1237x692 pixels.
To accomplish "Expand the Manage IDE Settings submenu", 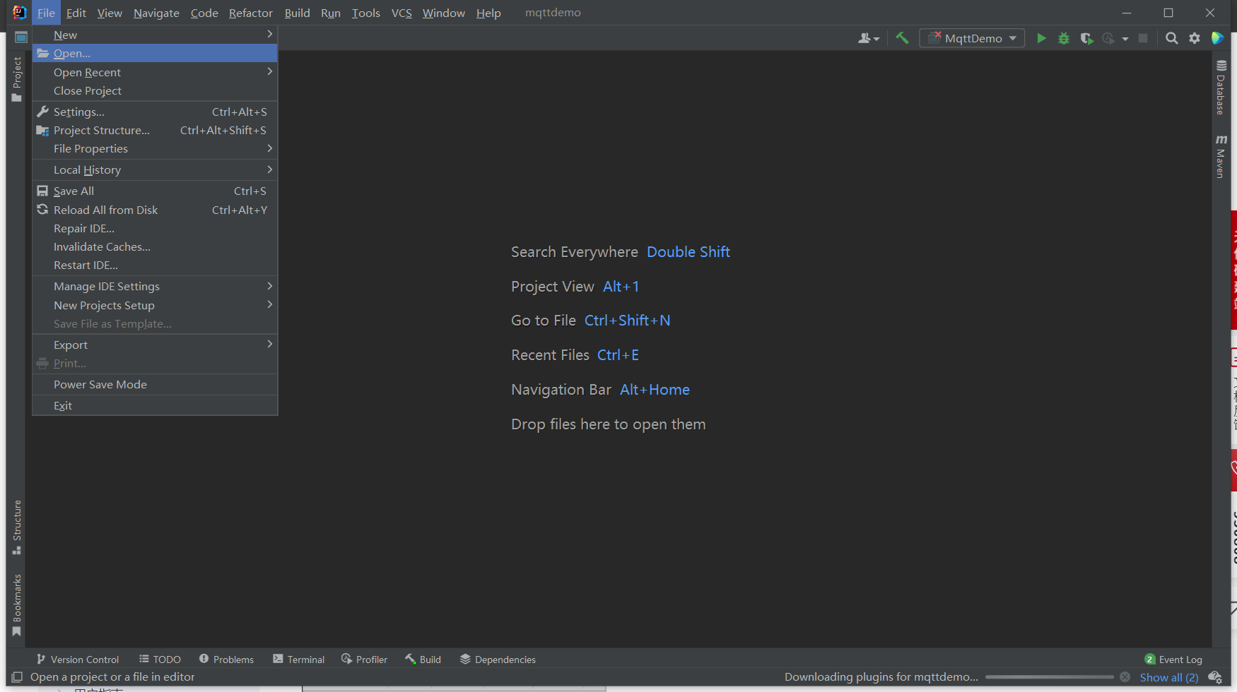I will coord(155,287).
